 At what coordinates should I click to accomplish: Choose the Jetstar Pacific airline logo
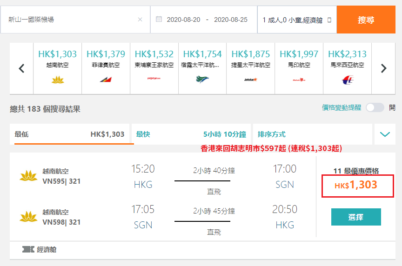(250, 80)
